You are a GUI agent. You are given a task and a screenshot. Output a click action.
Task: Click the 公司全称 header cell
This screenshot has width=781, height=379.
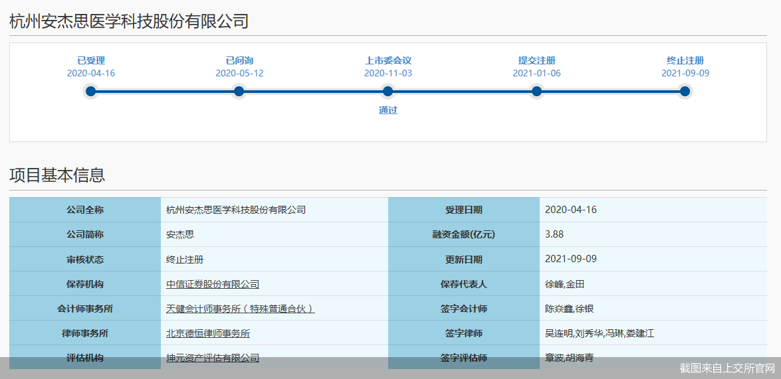coord(85,210)
